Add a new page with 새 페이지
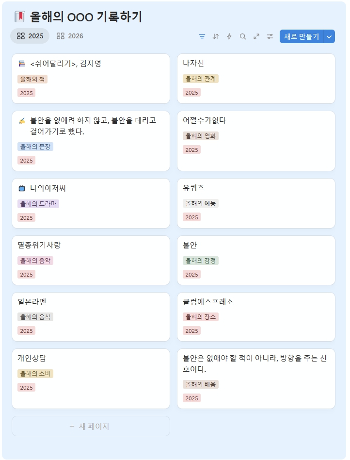The height and width of the screenshot is (460, 350). (91, 426)
